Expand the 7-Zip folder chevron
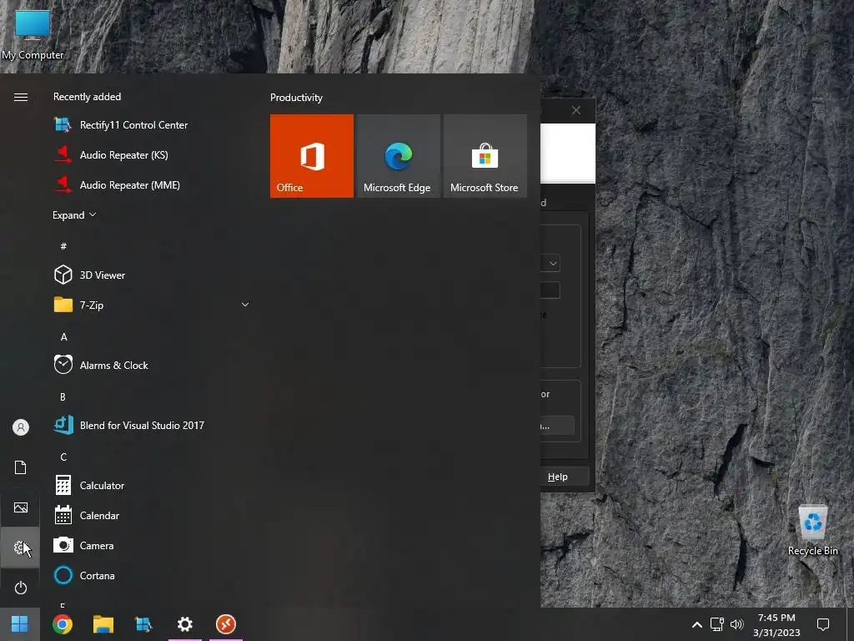The width and height of the screenshot is (854, 641). (245, 305)
